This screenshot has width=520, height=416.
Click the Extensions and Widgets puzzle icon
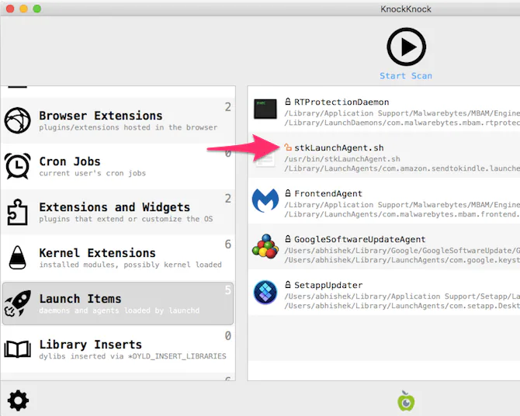point(18,212)
